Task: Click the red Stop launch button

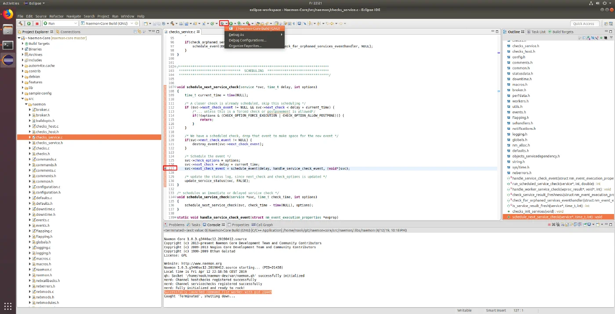Action: click(37, 23)
